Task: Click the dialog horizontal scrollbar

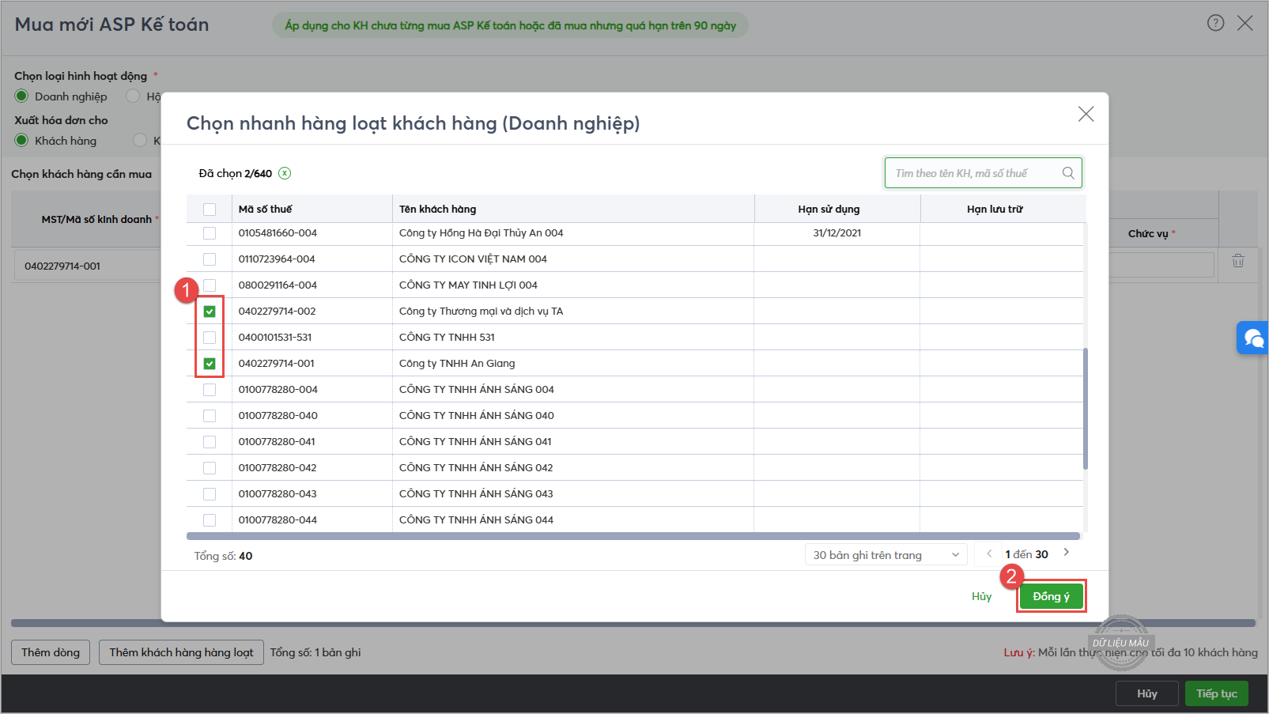Action: click(633, 536)
